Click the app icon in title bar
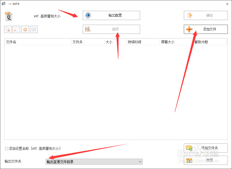Image resolution: width=232 pixels, height=169 pixels. click(x=4, y=4)
